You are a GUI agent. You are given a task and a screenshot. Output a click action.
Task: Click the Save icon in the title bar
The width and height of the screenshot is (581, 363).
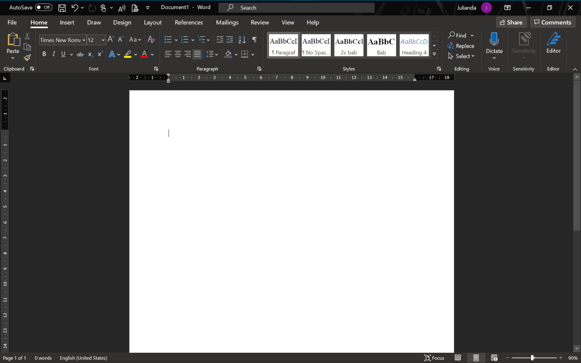click(62, 8)
